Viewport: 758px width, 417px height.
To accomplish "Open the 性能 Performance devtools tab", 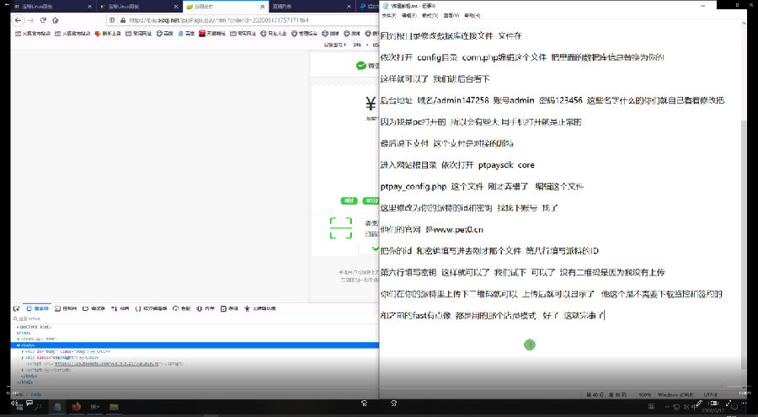I will [x=182, y=308].
